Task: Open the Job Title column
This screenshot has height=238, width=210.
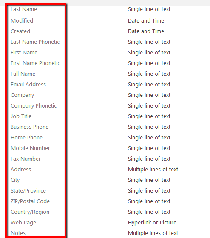Action: [x=21, y=116]
